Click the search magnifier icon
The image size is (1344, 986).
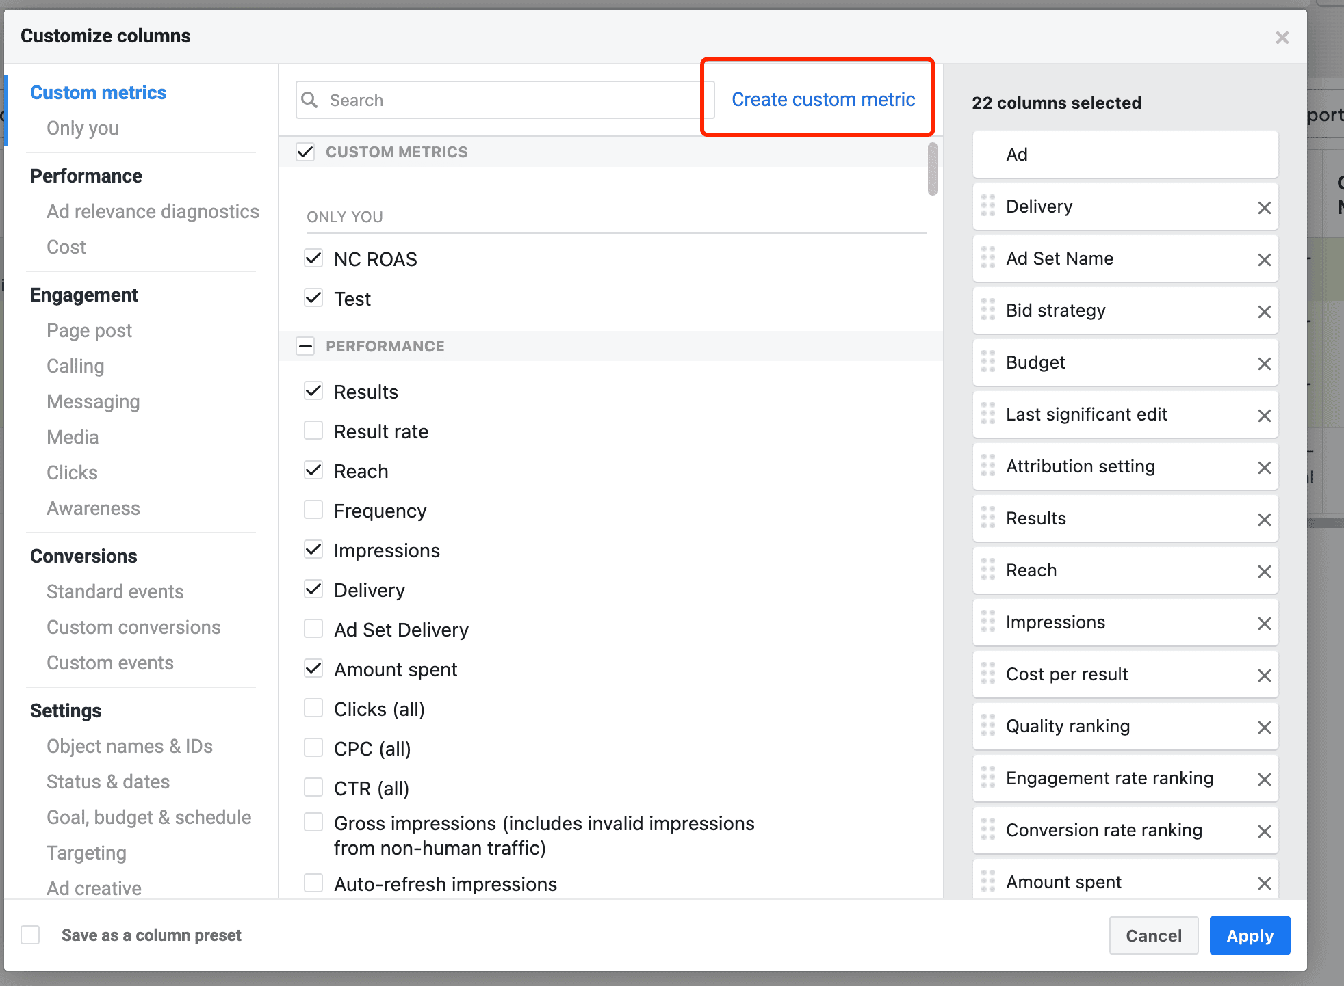click(310, 101)
